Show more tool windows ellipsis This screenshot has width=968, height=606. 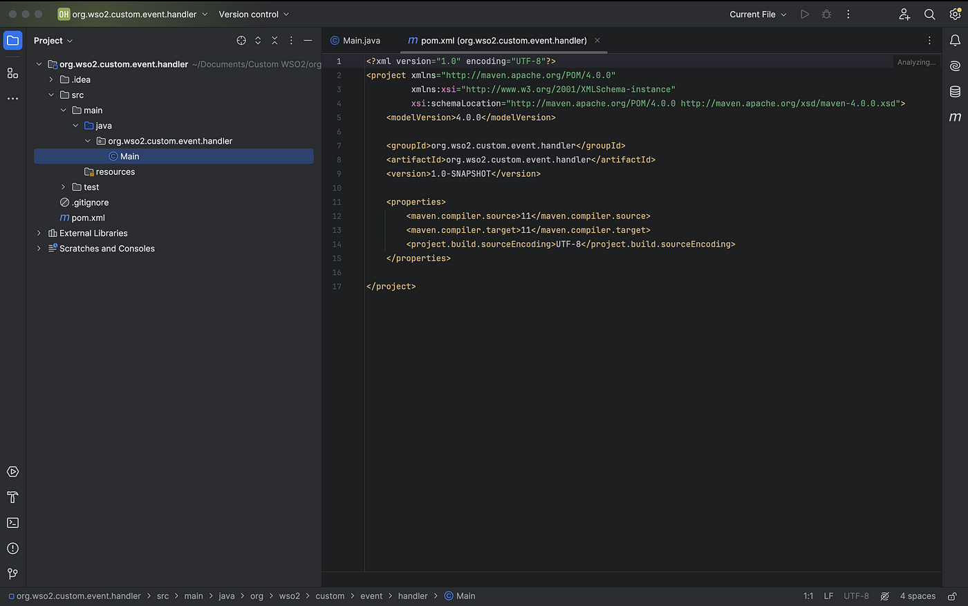12,99
